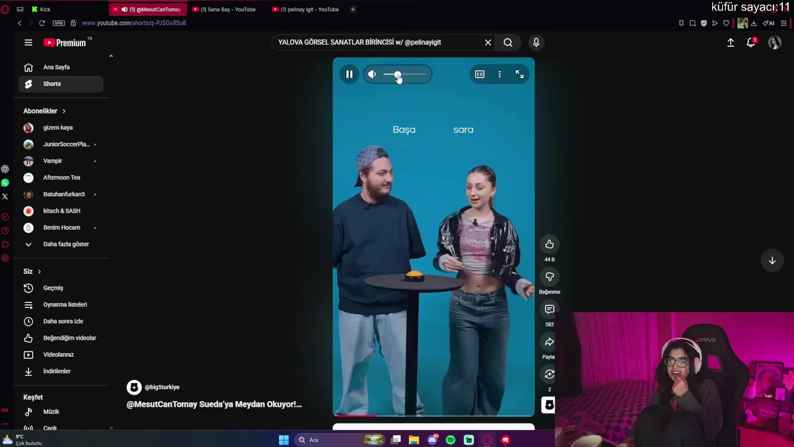Open kitsch & SASH subscription channel
This screenshot has height=447, width=794.
pyautogui.click(x=61, y=211)
